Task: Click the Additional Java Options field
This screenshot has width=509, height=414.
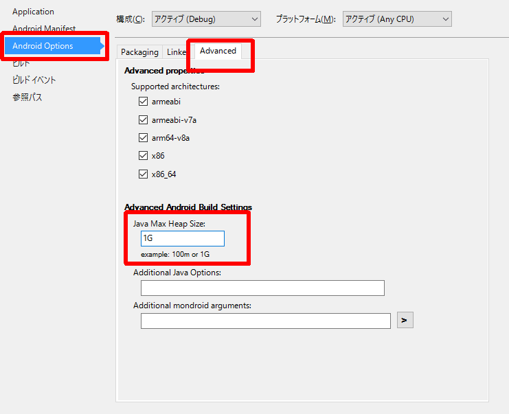Action: (x=262, y=288)
